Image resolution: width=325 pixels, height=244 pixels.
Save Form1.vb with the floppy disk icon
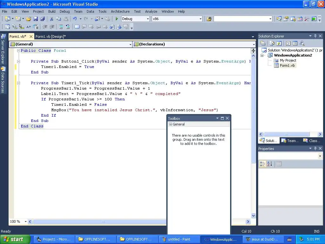pyautogui.click(x=36, y=19)
